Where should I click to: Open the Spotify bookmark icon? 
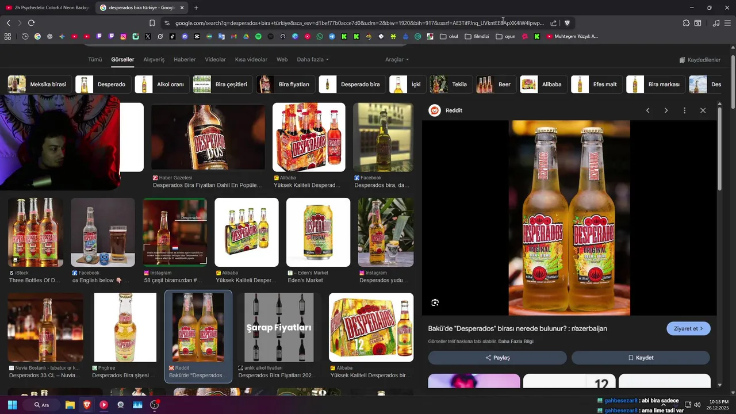tap(258, 36)
